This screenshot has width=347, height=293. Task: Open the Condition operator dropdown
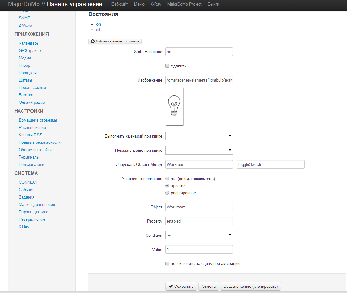199,235
